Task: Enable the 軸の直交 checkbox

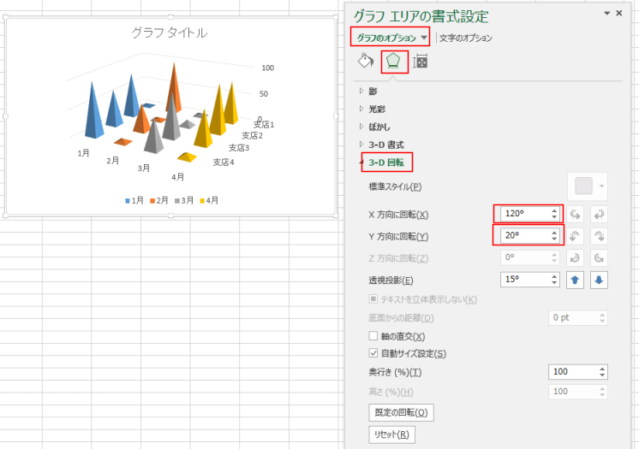Action: tap(373, 336)
